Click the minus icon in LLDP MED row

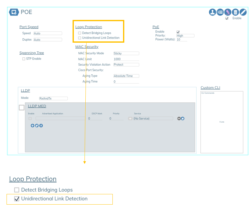(179, 119)
